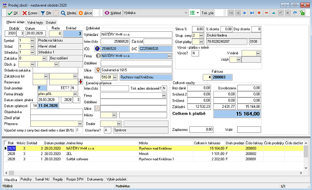Jump to last record icon
The height and width of the screenshot is (190, 312).
point(252,13)
